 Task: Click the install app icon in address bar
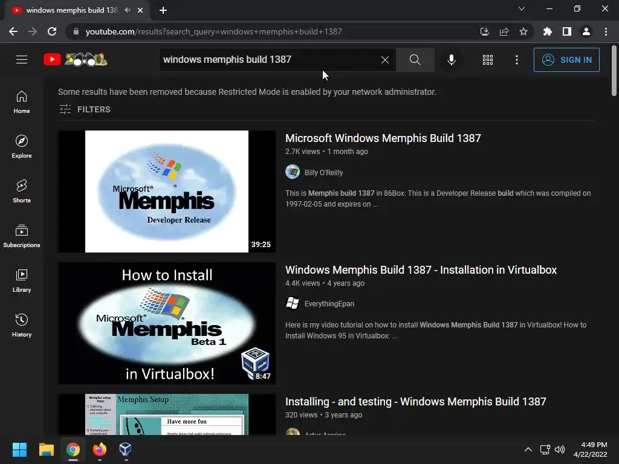484,31
